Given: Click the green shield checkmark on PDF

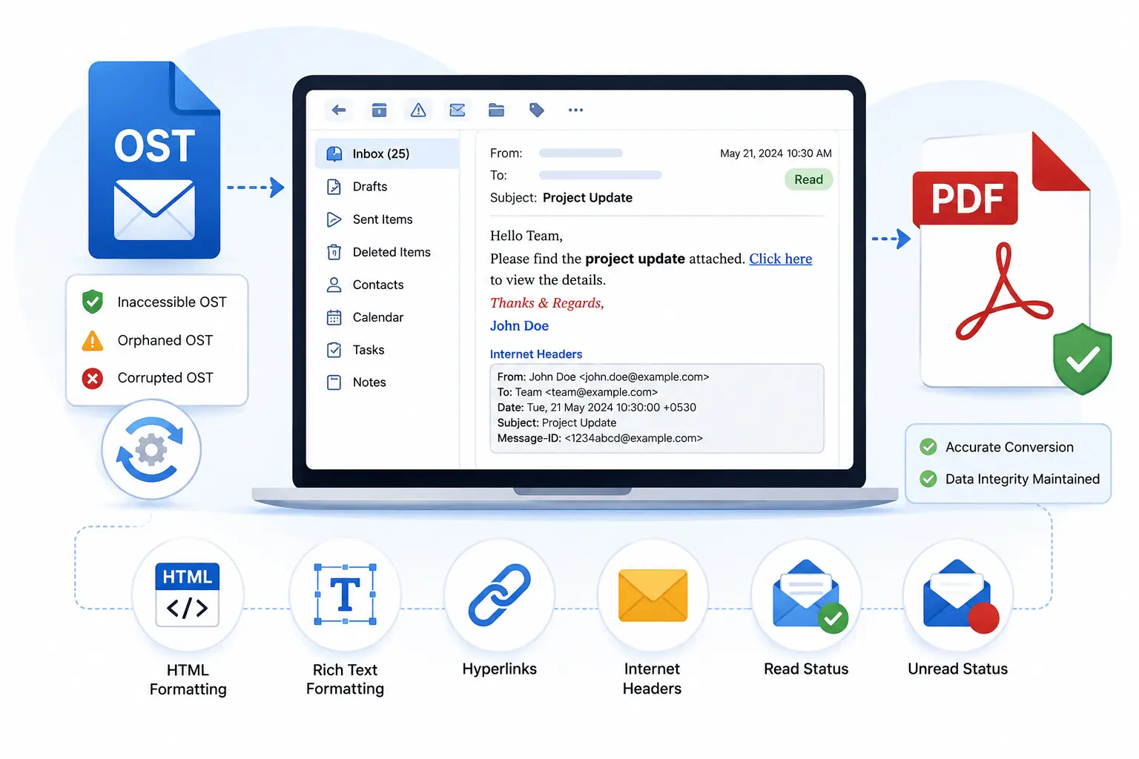Looking at the screenshot, I should [x=1083, y=359].
